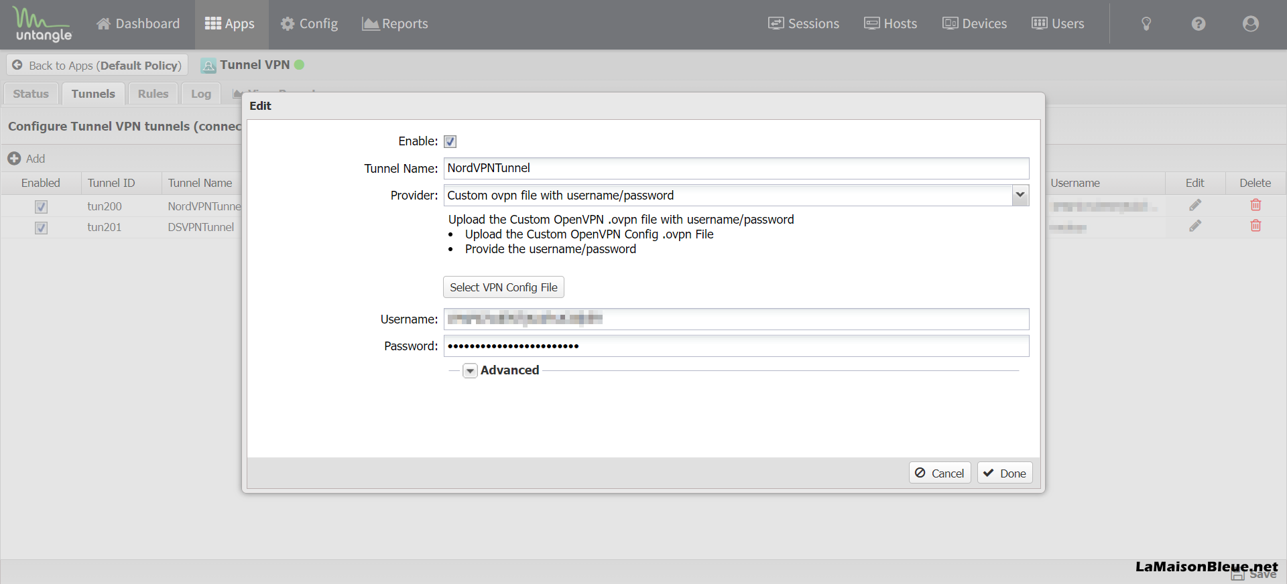The width and height of the screenshot is (1287, 584).
Task: Click the green Tunnel VPN status indicator
Action: click(300, 65)
